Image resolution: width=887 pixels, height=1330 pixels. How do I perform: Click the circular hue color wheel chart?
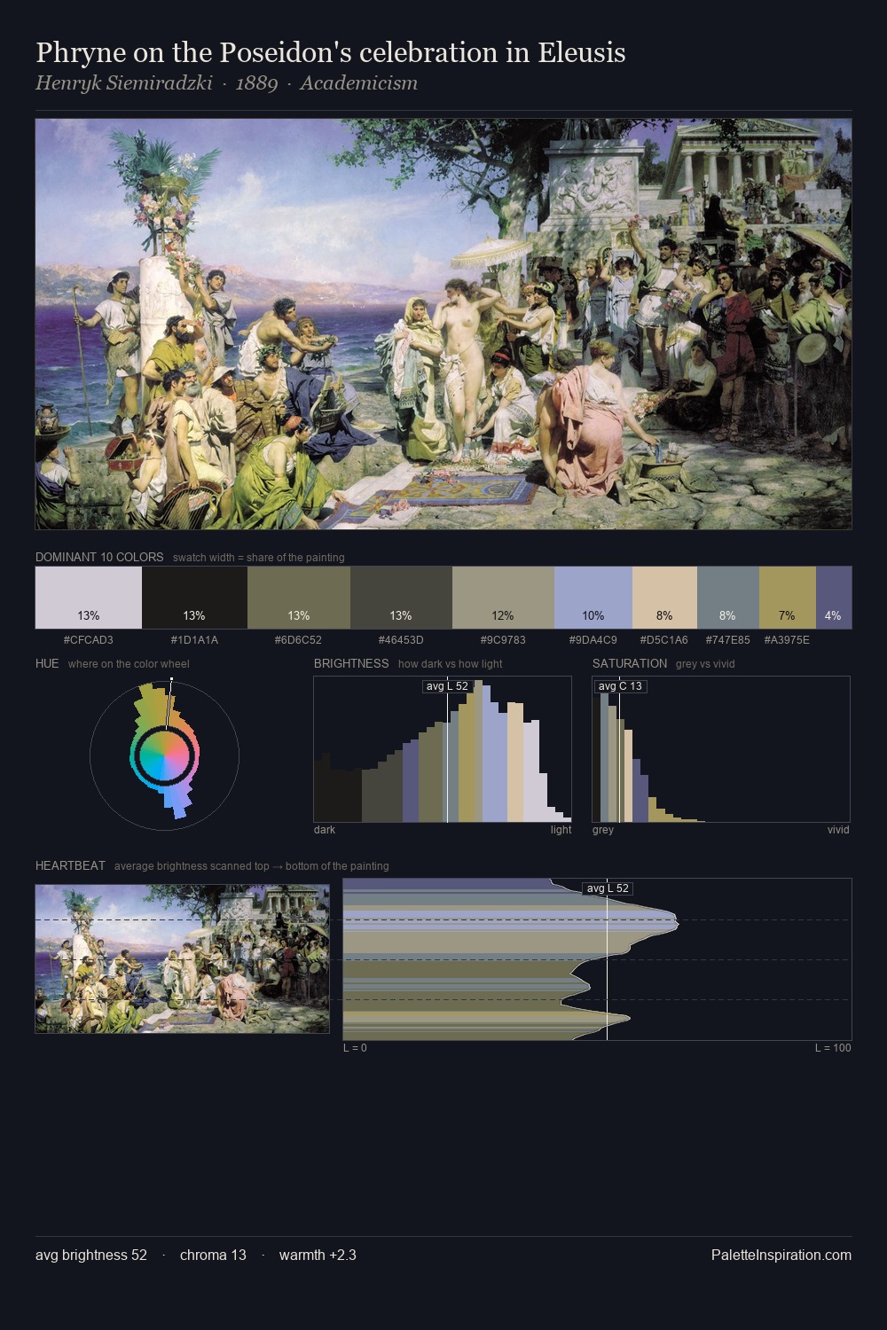(x=164, y=755)
